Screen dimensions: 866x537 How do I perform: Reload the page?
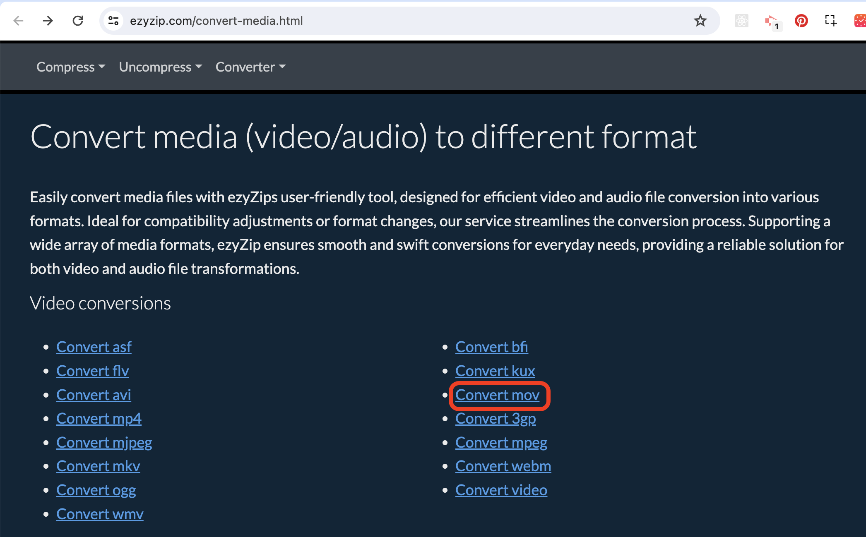click(x=77, y=21)
